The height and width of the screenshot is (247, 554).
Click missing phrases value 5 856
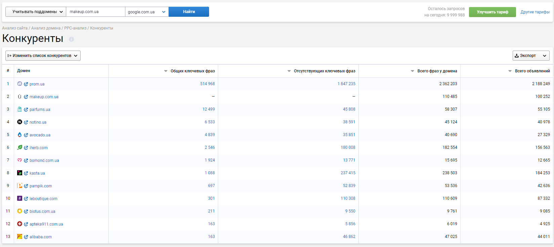click(350, 224)
